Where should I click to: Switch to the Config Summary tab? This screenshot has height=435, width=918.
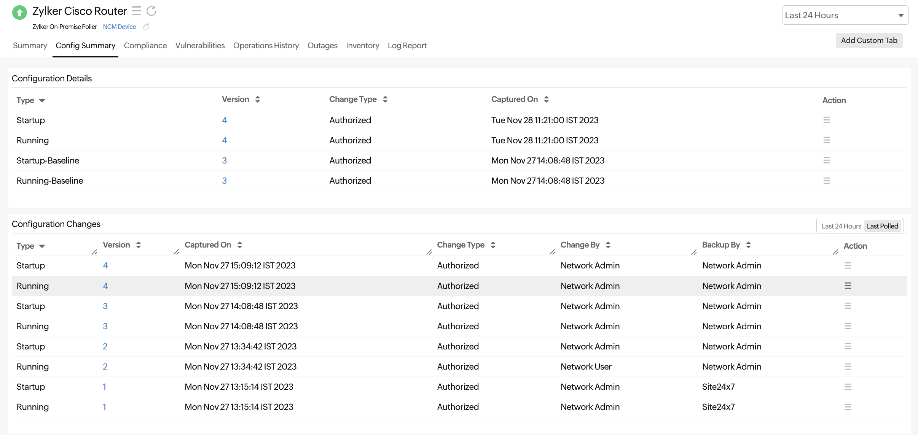(x=86, y=46)
